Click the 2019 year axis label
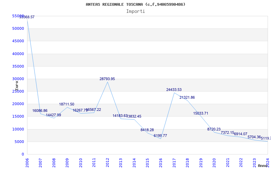271x169 pixels. click(201, 163)
